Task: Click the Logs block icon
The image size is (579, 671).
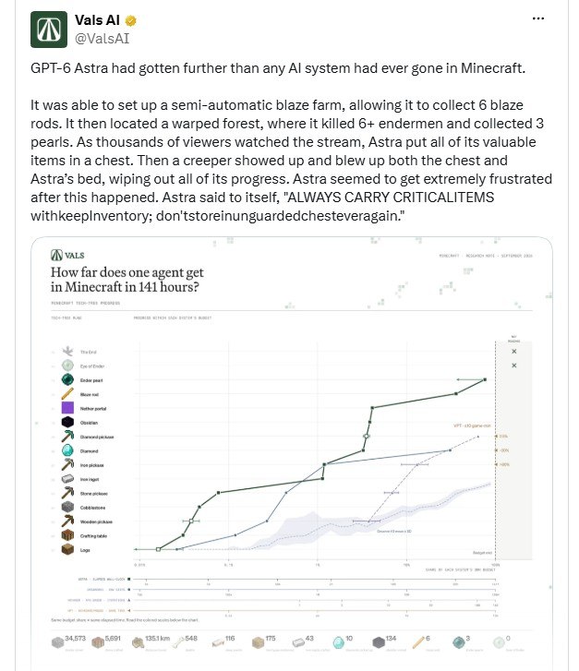Action: click(x=67, y=549)
